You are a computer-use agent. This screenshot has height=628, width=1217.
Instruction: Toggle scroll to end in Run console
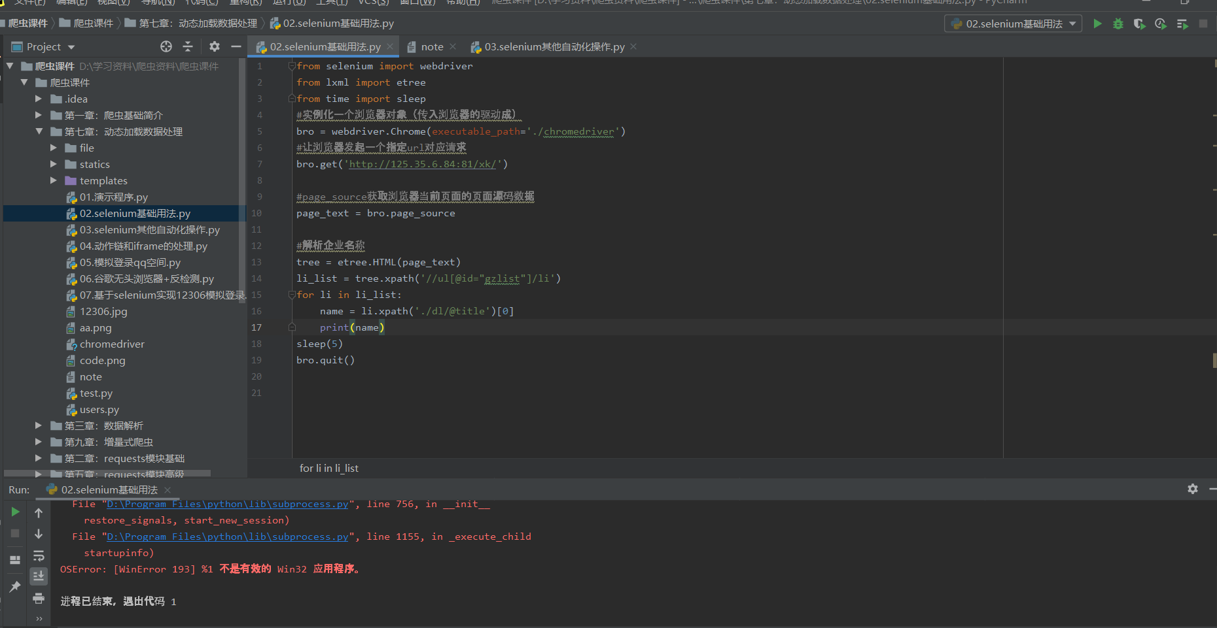coord(39,576)
